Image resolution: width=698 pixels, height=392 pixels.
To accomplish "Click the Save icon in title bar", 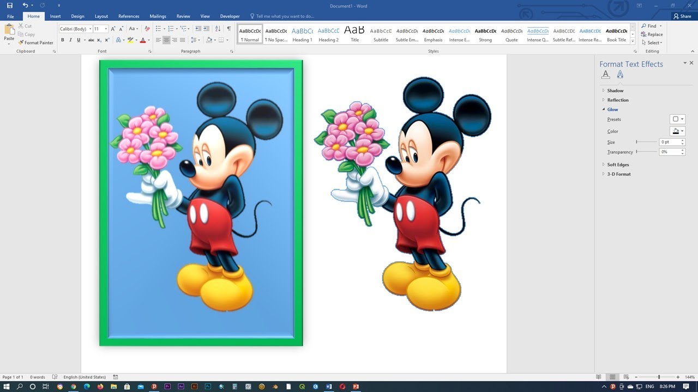I will [10, 5].
